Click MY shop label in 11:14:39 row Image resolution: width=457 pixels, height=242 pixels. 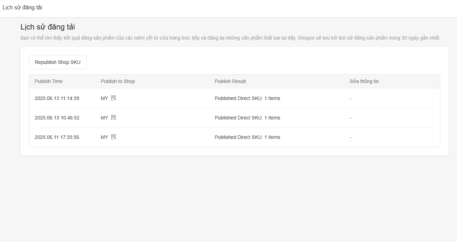coord(104,98)
